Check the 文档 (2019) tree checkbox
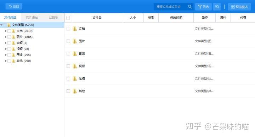Screen dimensions: 255x137 click(9, 31)
